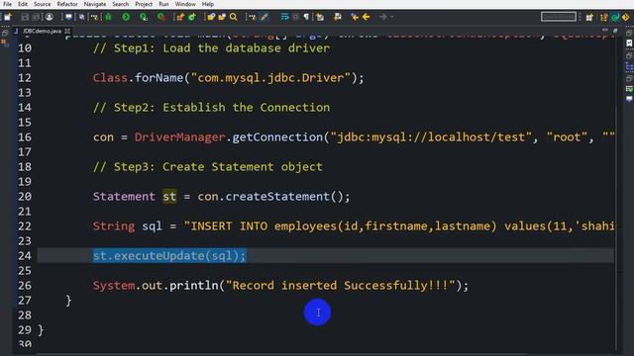Click the Save toolbar icon
The height and width of the screenshot is (356, 634).
pyautogui.click(x=25, y=17)
